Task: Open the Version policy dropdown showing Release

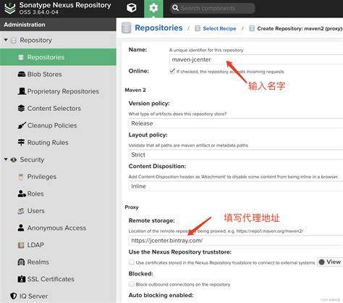Action: (x=236, y=123)
